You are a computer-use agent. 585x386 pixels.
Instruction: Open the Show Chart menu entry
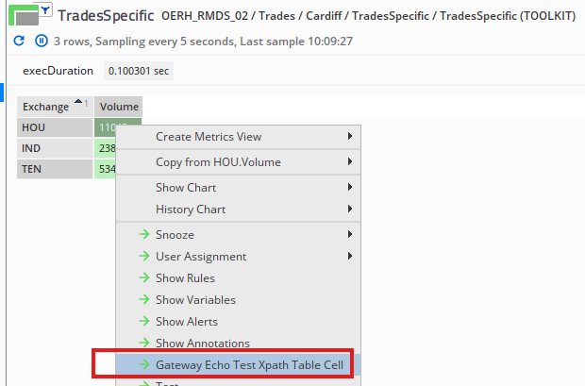(185, 188)
